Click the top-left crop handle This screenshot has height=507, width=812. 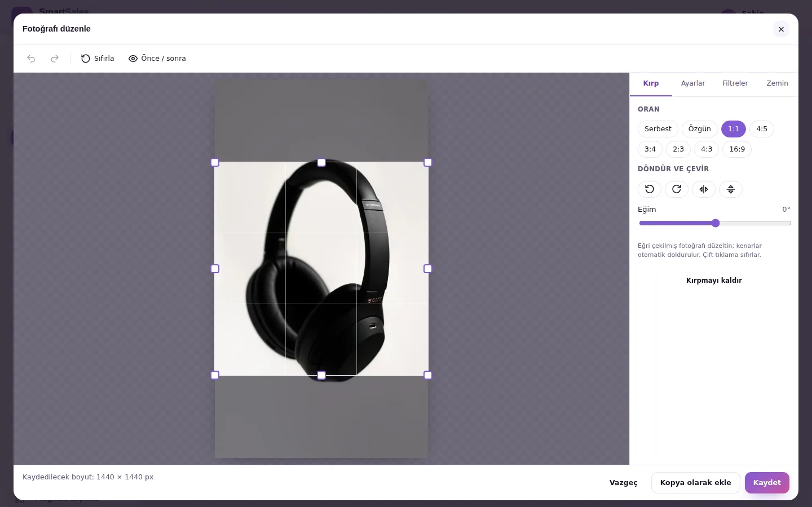point(215,162)
